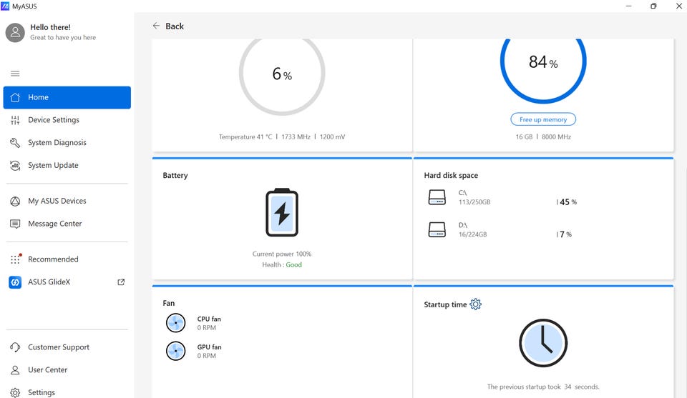Restore down the MyASUS window
This screenshot has height=398, width=687.
tap(653, 6)
